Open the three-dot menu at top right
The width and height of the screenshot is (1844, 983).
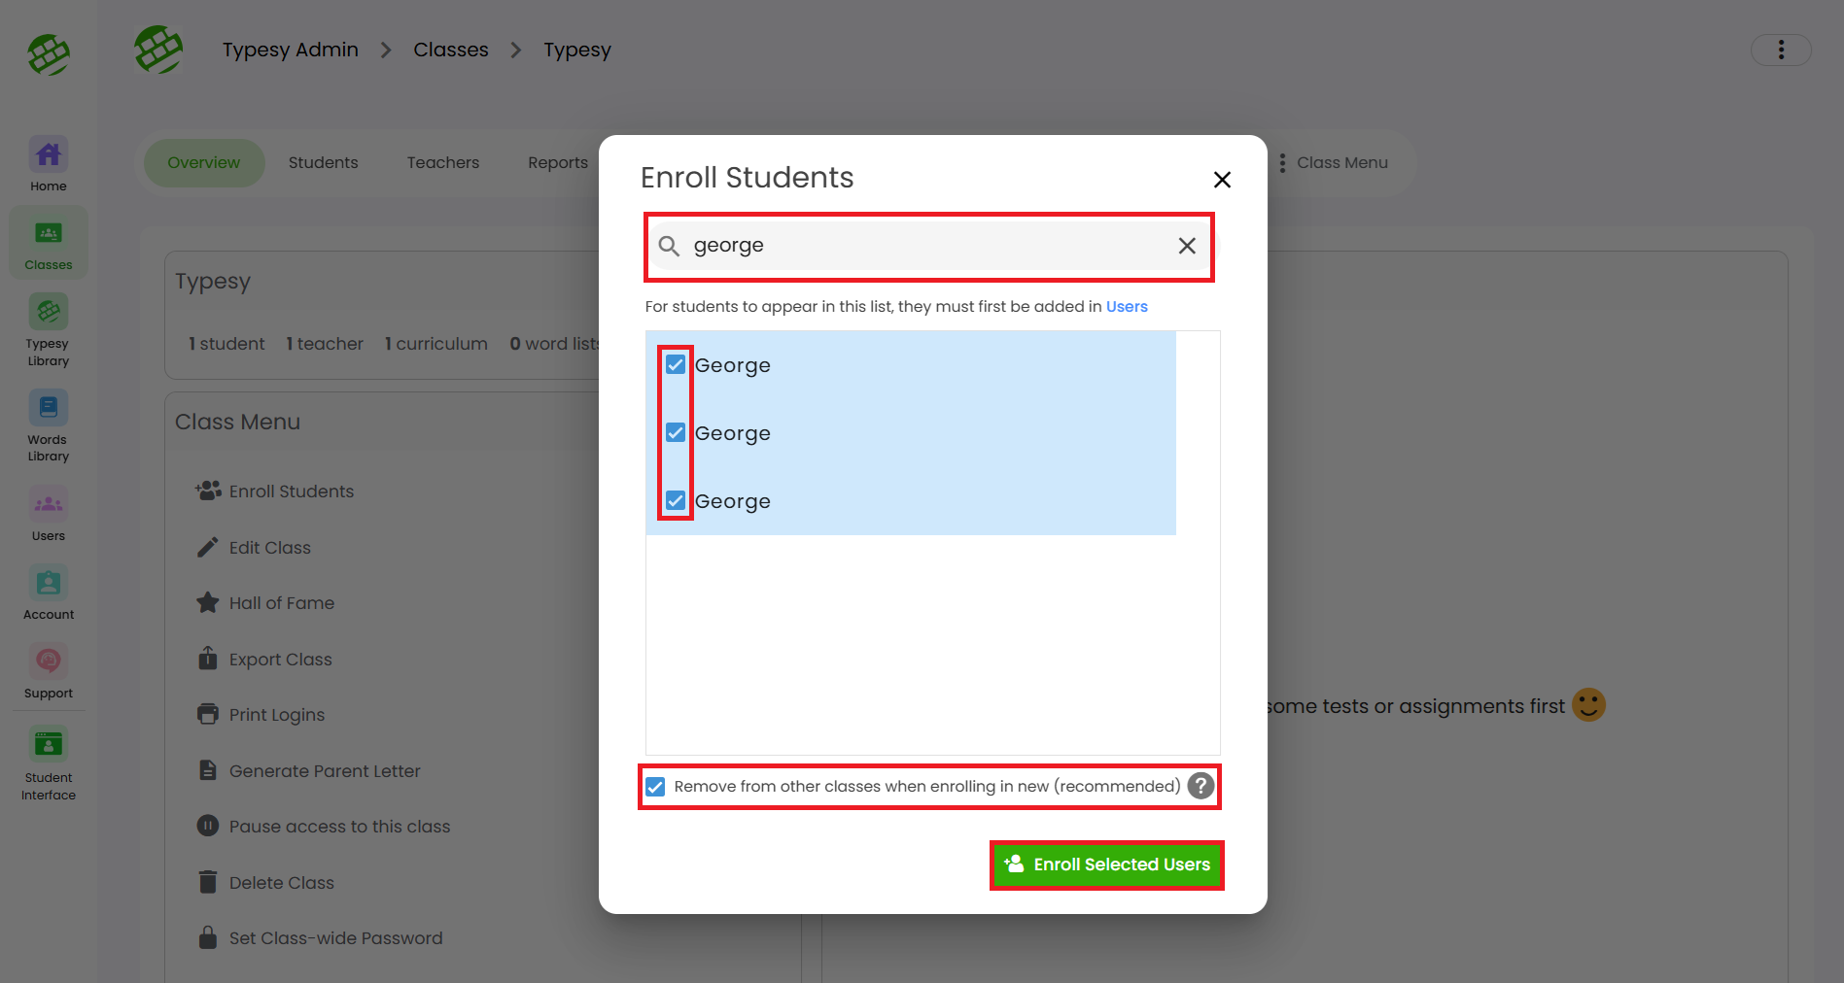[x=1781, y=51]
